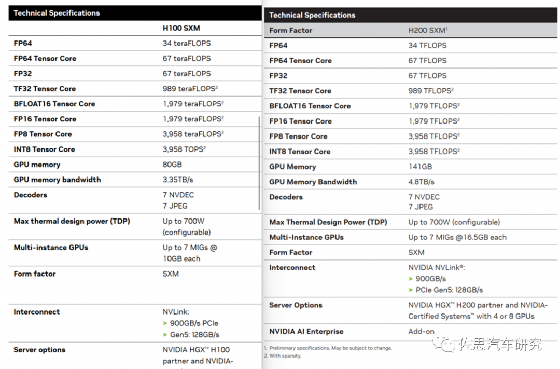Click "NVIDIA AI Enterprise" row label
The height and width of the screenshot is (369, 560).
(306, 331)
